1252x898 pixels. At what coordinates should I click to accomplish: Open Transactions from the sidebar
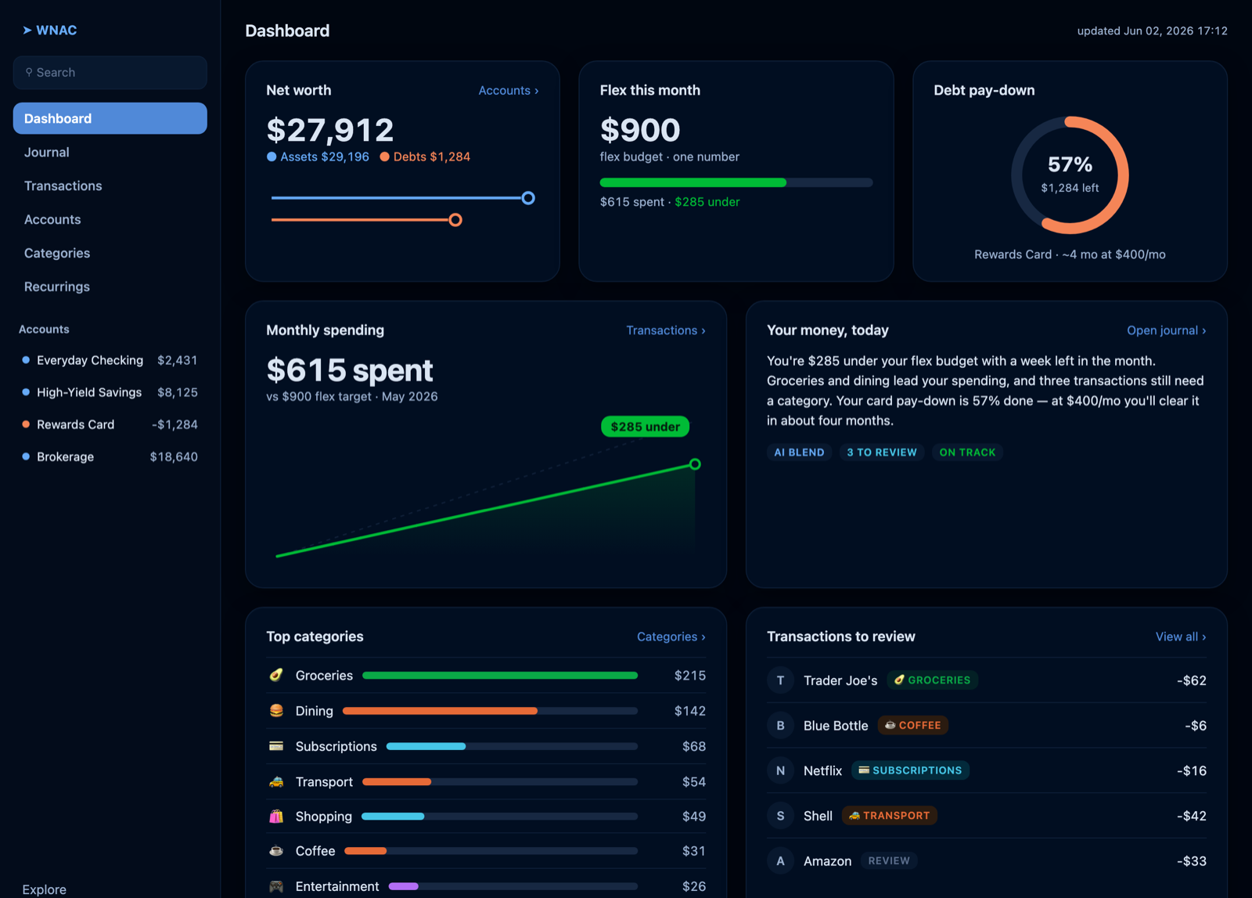tap(110, 186)
